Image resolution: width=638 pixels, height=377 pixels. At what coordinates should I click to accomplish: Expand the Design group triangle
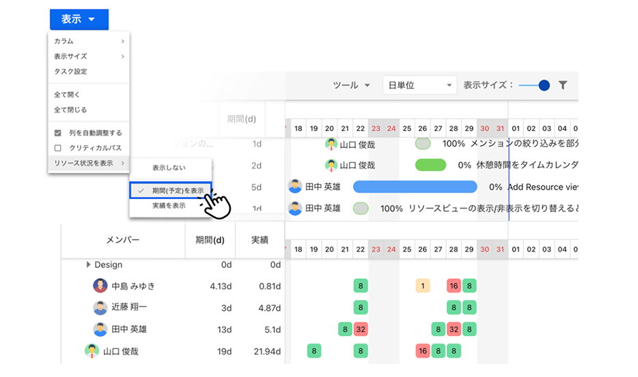[88, 265]
